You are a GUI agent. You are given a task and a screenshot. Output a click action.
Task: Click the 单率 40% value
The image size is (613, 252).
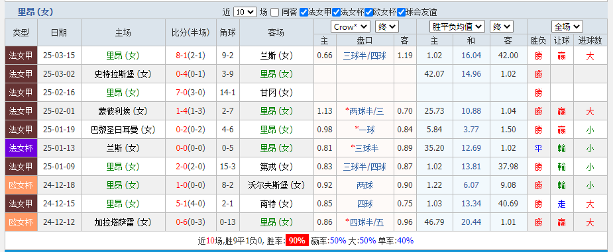(x=405, y=241)
